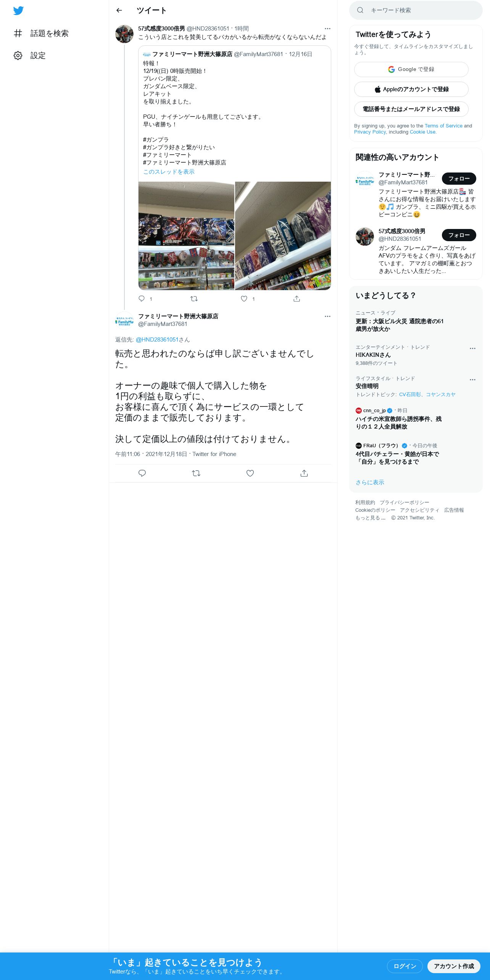The height and width of the screenshot is (980, 490).
Task: Like the quoted tweet by 57式感度3000倍男
Action: (x=244, y=299)
